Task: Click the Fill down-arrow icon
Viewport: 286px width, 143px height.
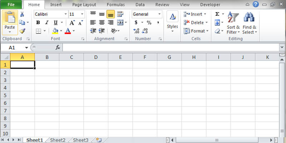Action: 217,23
